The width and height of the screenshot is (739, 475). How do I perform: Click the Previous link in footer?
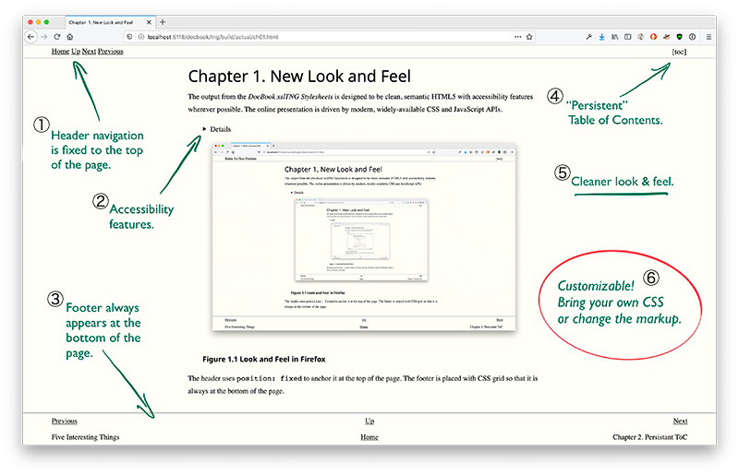[x=65, y=421]
